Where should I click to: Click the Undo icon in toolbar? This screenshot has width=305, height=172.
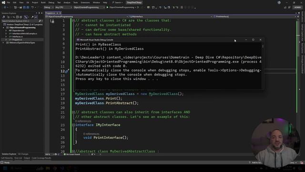point(32,8)
